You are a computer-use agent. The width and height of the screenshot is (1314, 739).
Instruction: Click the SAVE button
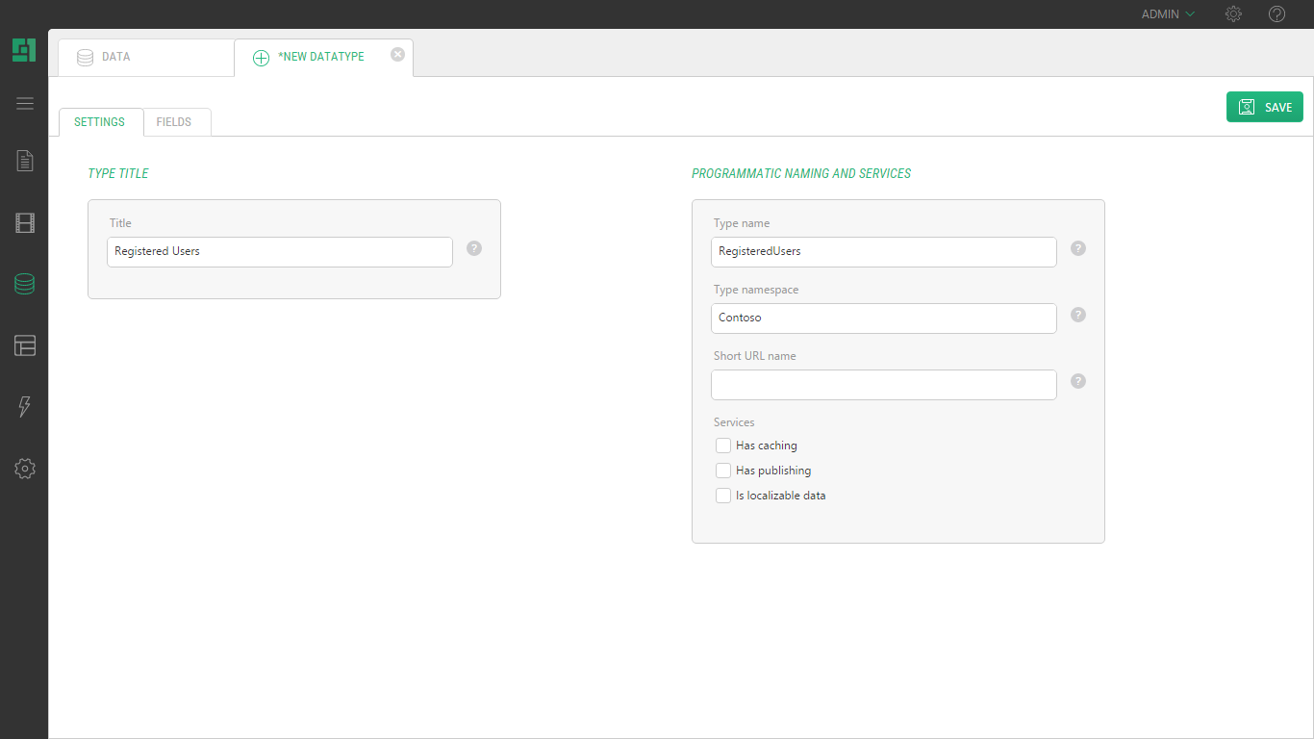1264,107
